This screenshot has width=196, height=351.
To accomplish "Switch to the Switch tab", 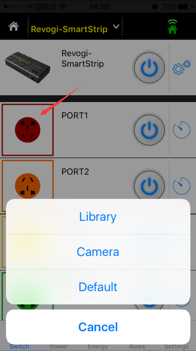I will pyautogui.click(x=19, y=346).
